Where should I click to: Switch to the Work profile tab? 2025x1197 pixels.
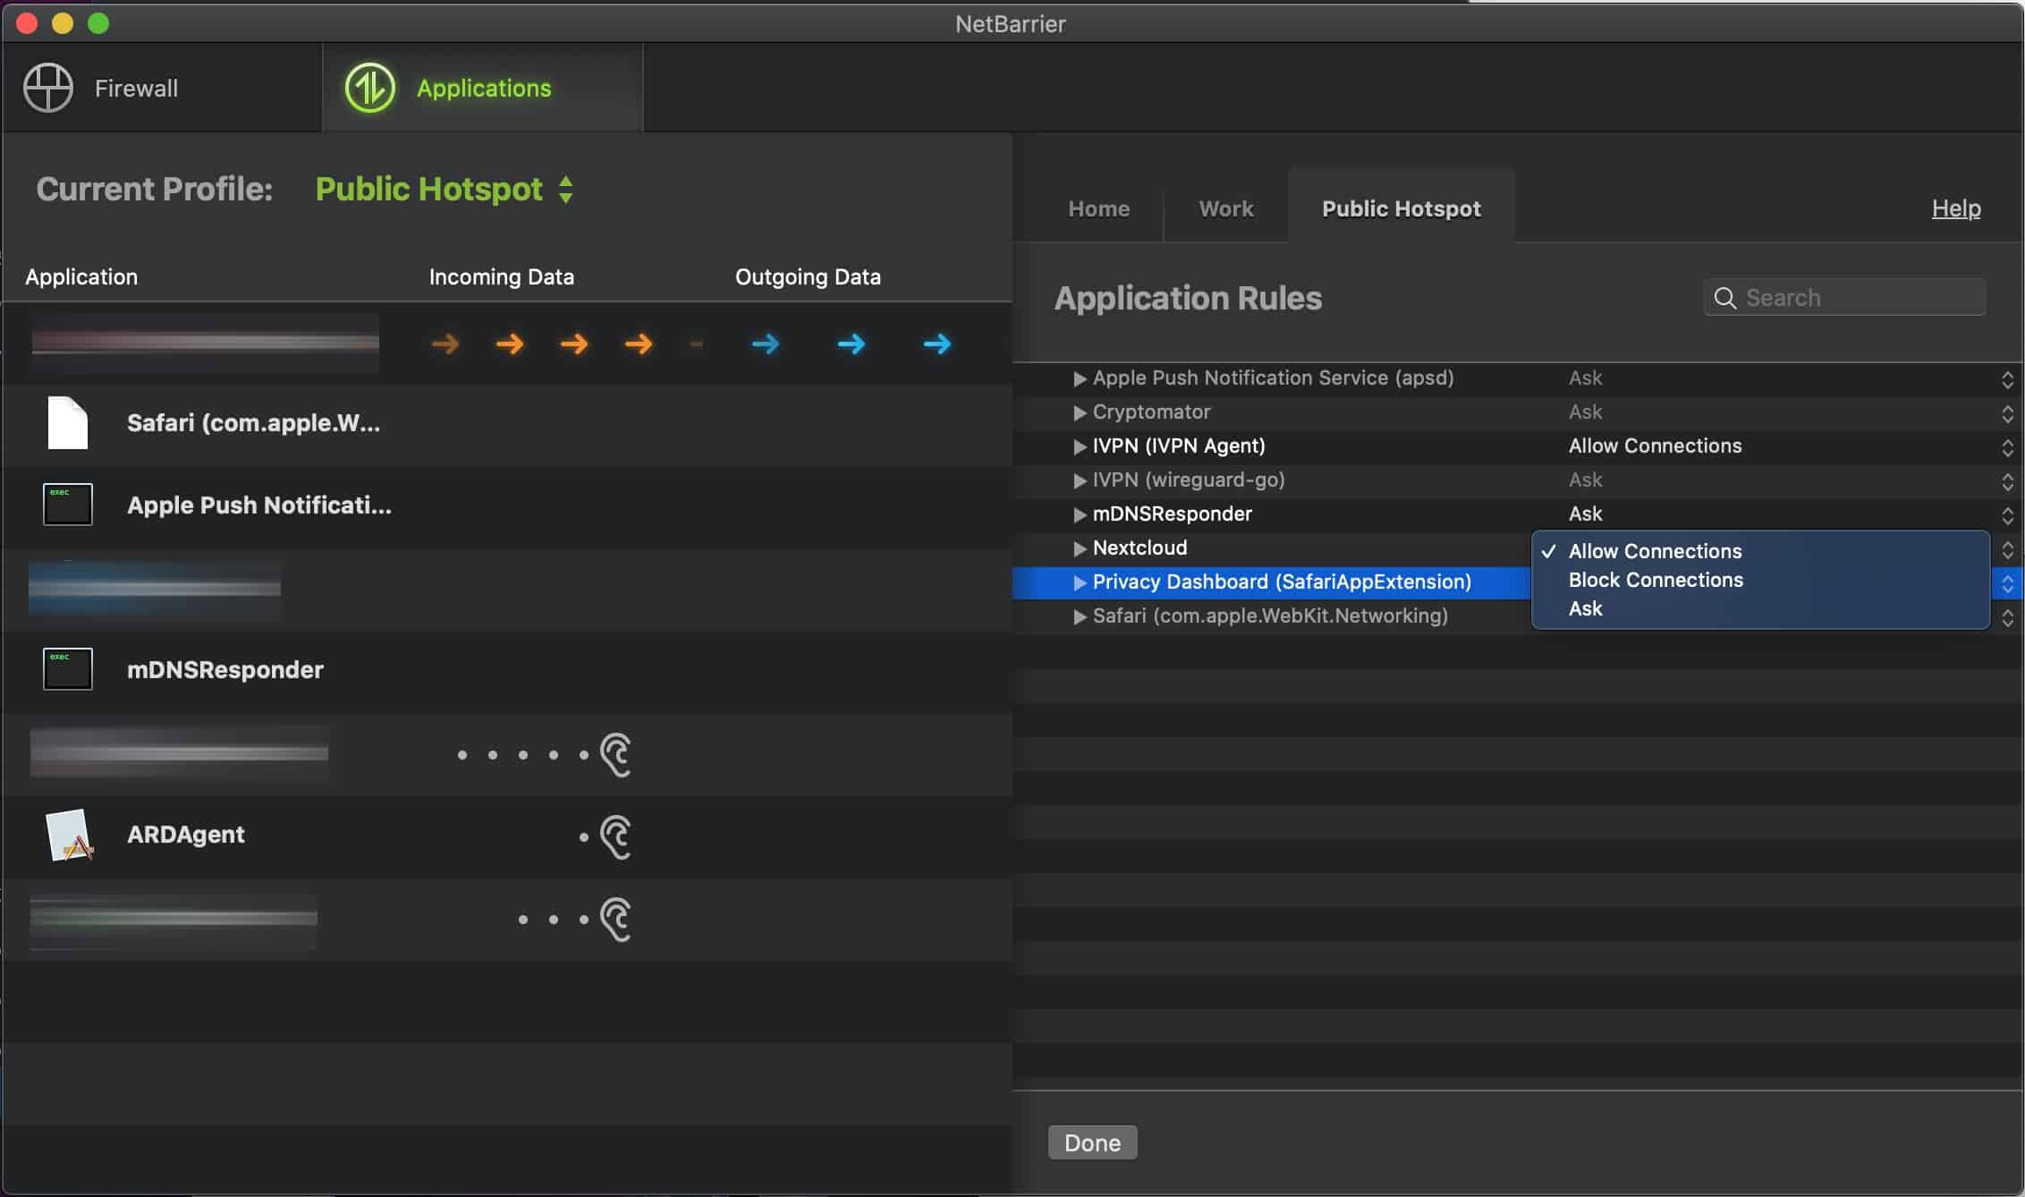point(1225,208)
